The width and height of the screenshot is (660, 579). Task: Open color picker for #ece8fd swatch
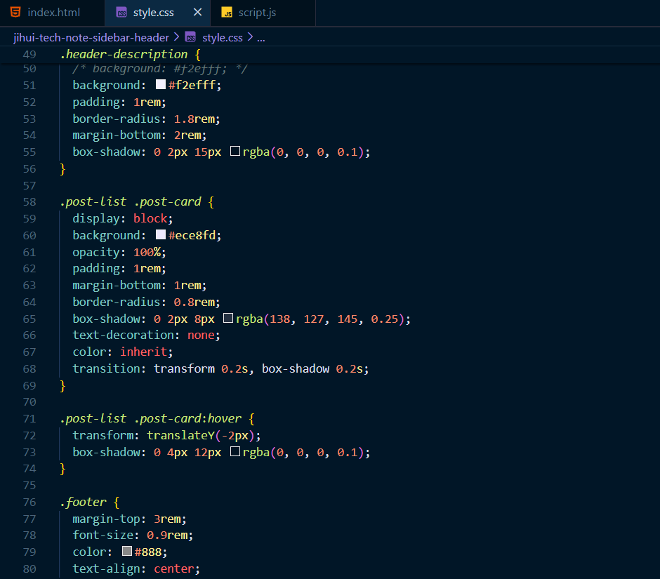[160, 234]
